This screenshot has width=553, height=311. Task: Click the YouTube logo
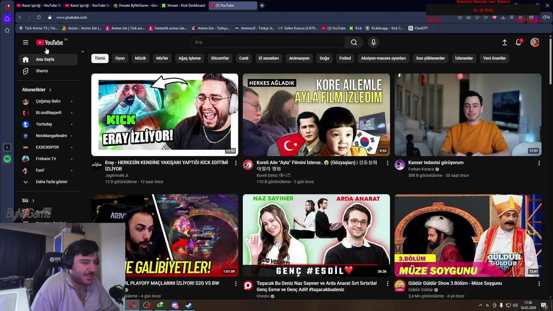click(x=50, y=42)
